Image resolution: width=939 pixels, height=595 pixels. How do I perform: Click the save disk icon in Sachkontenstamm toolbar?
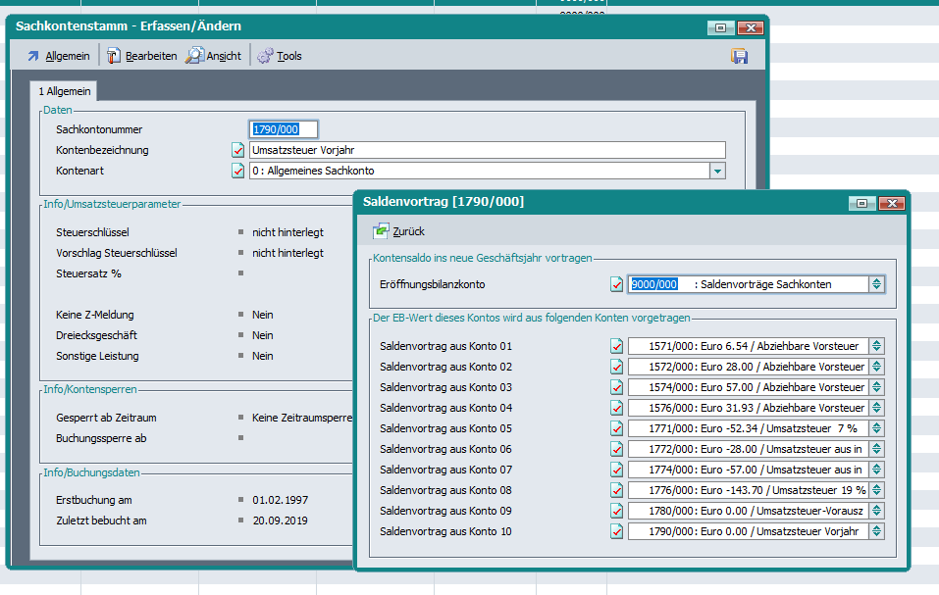click(739, 56)
